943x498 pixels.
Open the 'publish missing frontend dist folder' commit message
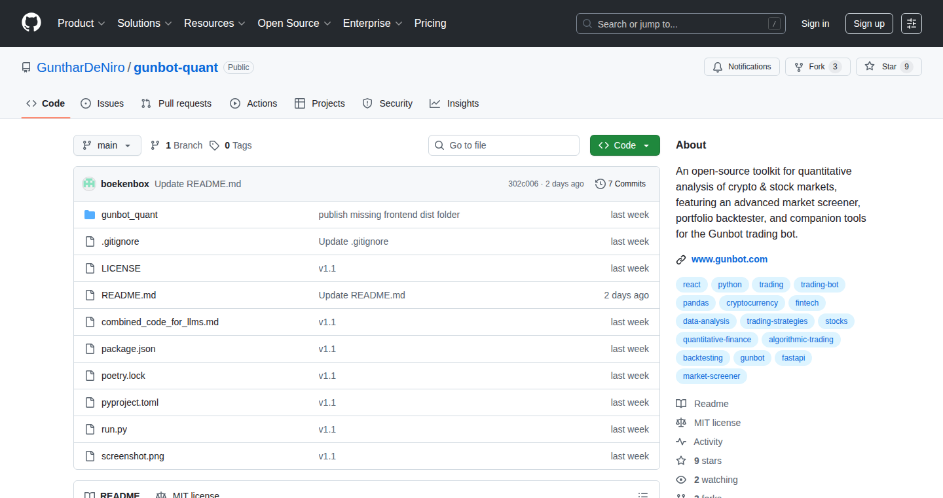(x=389, y=215)
